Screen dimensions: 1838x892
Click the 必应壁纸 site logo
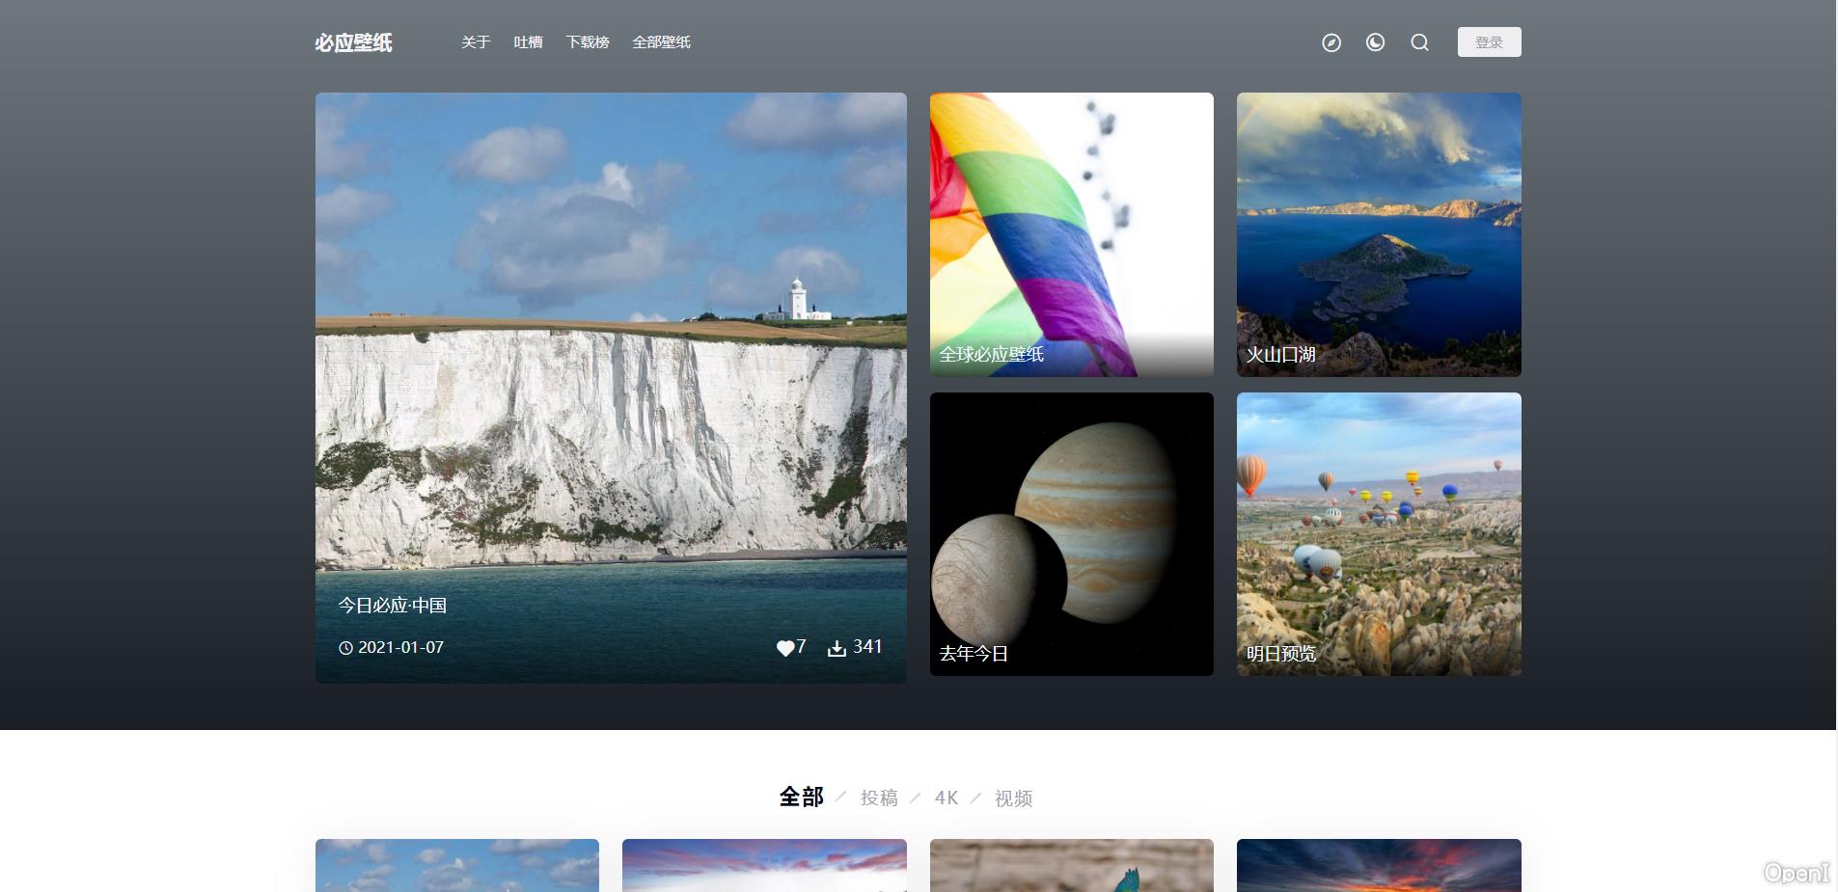(353, 42)
